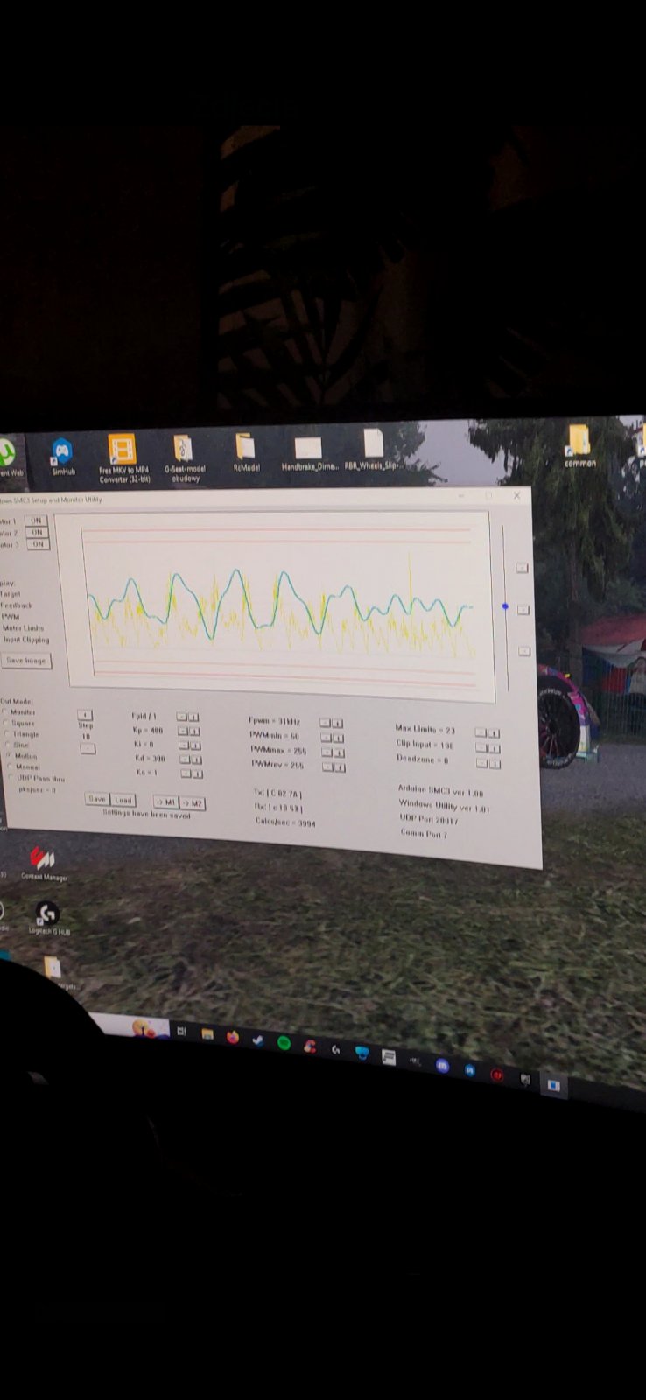
Task: Toggle Motor 1 ON button
Action: (x=37, y=521)
